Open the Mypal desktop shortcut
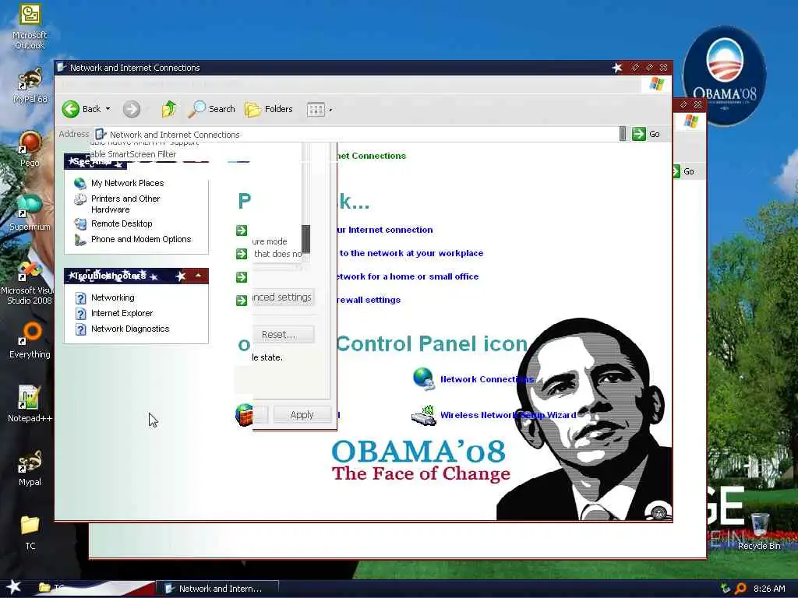Viewport: 798px width, 598px height. tap(30, 468)
